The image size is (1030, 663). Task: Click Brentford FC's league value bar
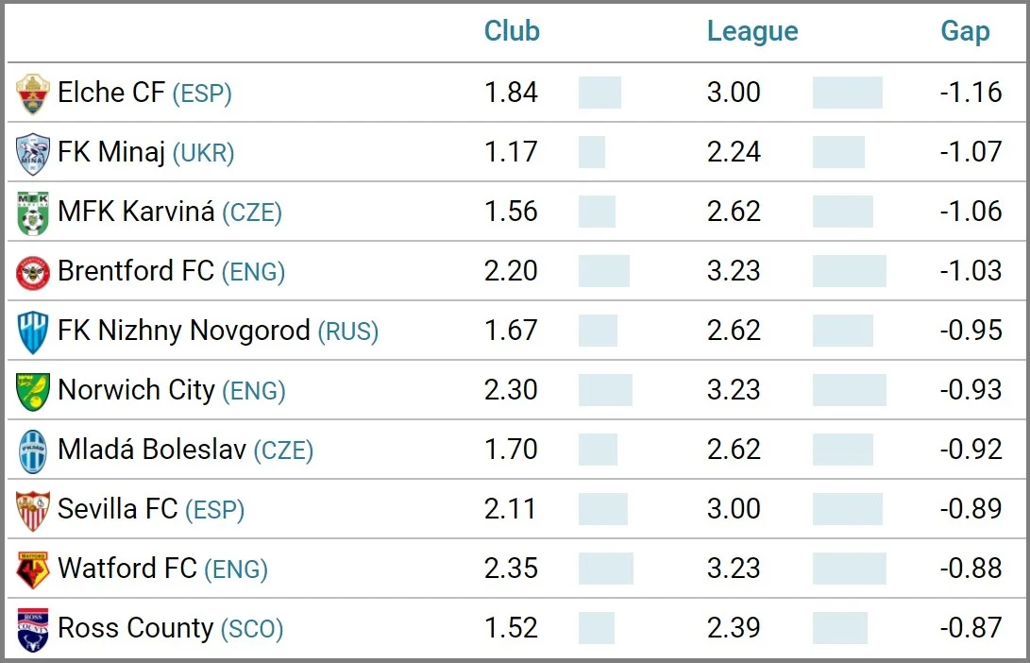(x=849, y=271)
